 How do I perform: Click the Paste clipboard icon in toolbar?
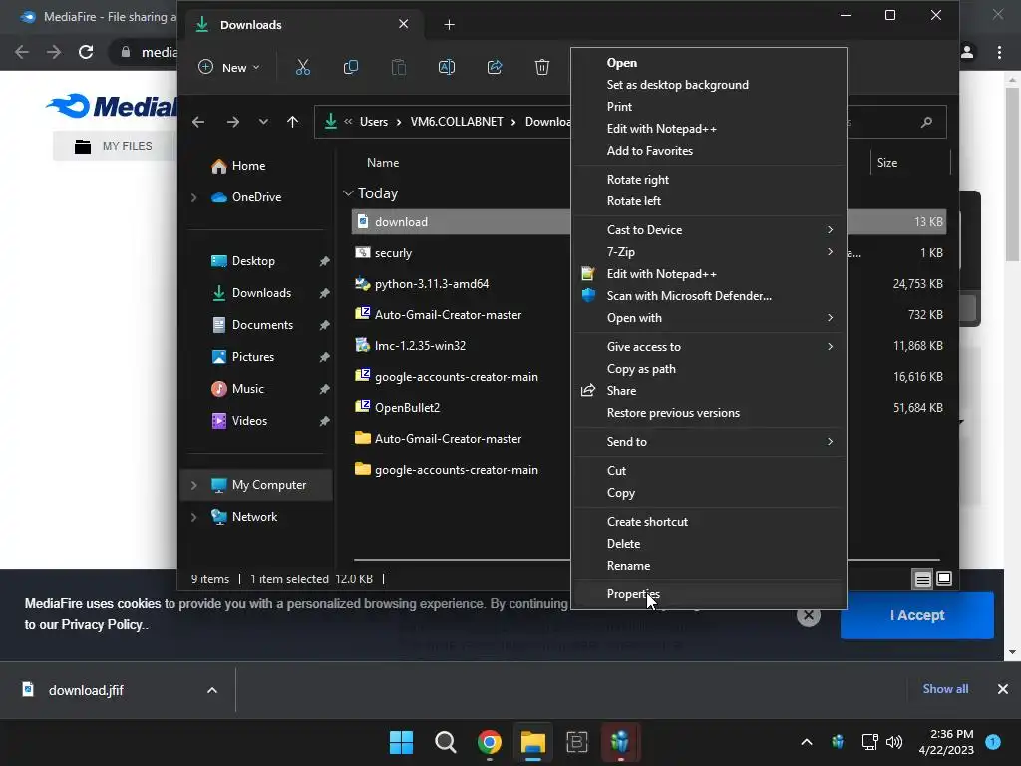(399, 67)
